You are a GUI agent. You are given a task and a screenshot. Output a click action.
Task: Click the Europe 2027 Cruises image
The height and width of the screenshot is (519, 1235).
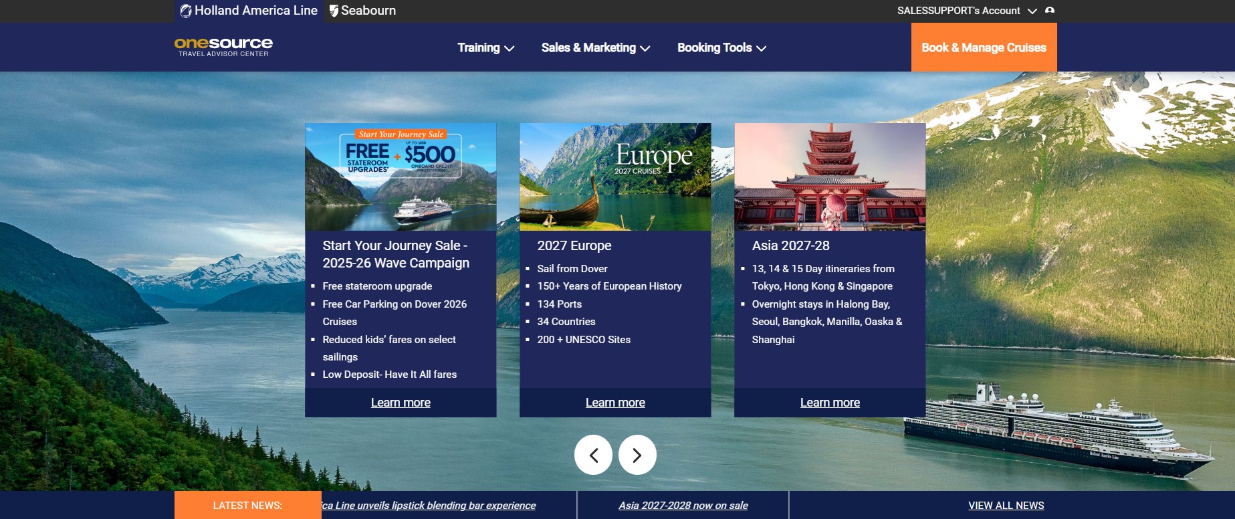[x=615, y=177]
